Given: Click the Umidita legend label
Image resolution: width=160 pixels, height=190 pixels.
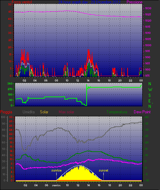Looking at the screenshot, I should 29,112.
